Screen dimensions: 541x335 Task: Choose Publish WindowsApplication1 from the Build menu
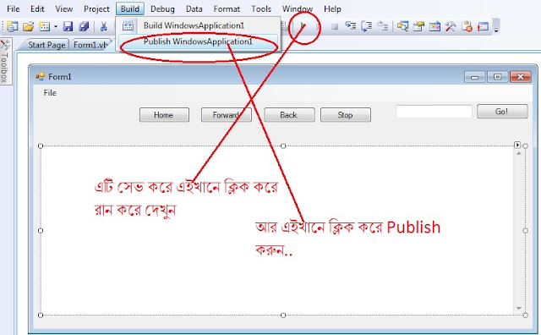[x=198, y=41]
